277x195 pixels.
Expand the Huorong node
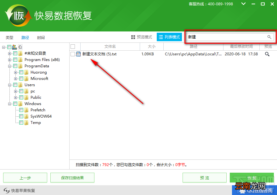pos(15,72)
